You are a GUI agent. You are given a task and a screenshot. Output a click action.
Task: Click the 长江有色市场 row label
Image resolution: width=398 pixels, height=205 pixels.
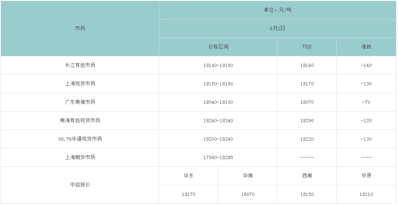80,65
